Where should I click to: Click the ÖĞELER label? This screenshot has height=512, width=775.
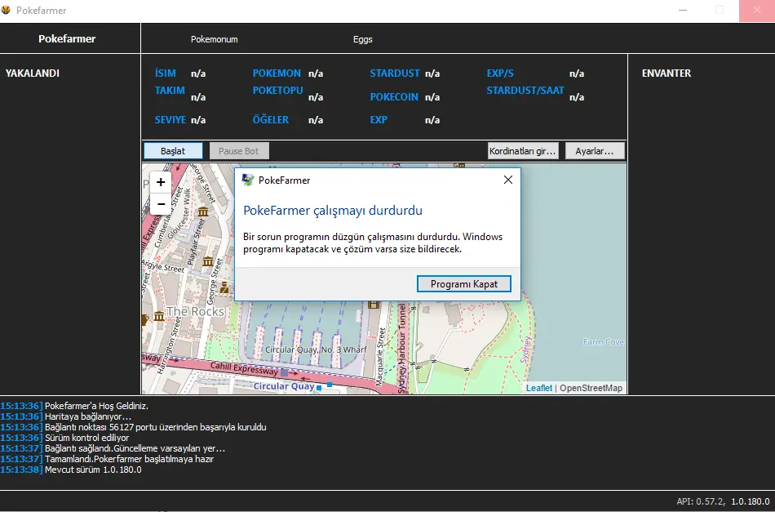pos(270,120)
